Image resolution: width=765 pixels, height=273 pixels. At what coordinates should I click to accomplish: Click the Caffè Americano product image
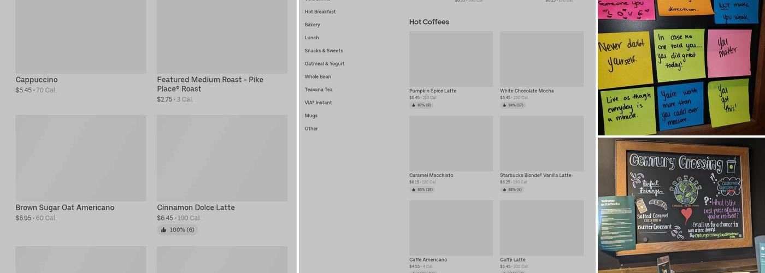click(x=451, y=228)
